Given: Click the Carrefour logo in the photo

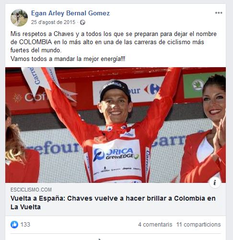Looking at the screenshot, I should coord(152,89).
